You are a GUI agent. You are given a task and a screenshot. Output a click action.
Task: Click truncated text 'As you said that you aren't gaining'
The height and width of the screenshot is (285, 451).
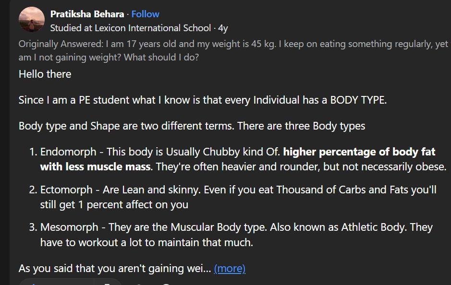point(114,269)
